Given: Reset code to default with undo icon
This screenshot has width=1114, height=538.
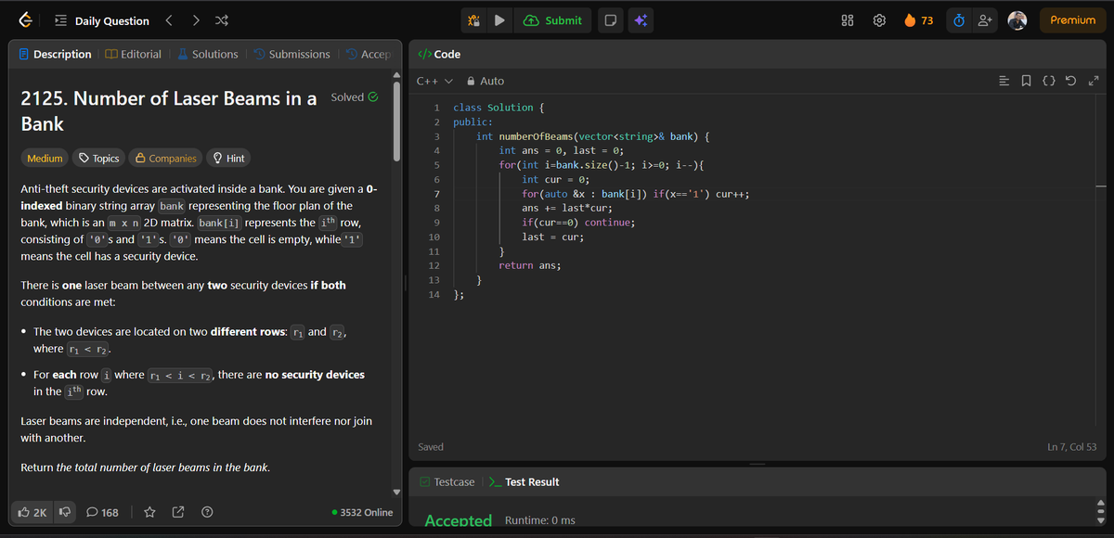Looking at the screenshot, I should (x=1073, y=82).
